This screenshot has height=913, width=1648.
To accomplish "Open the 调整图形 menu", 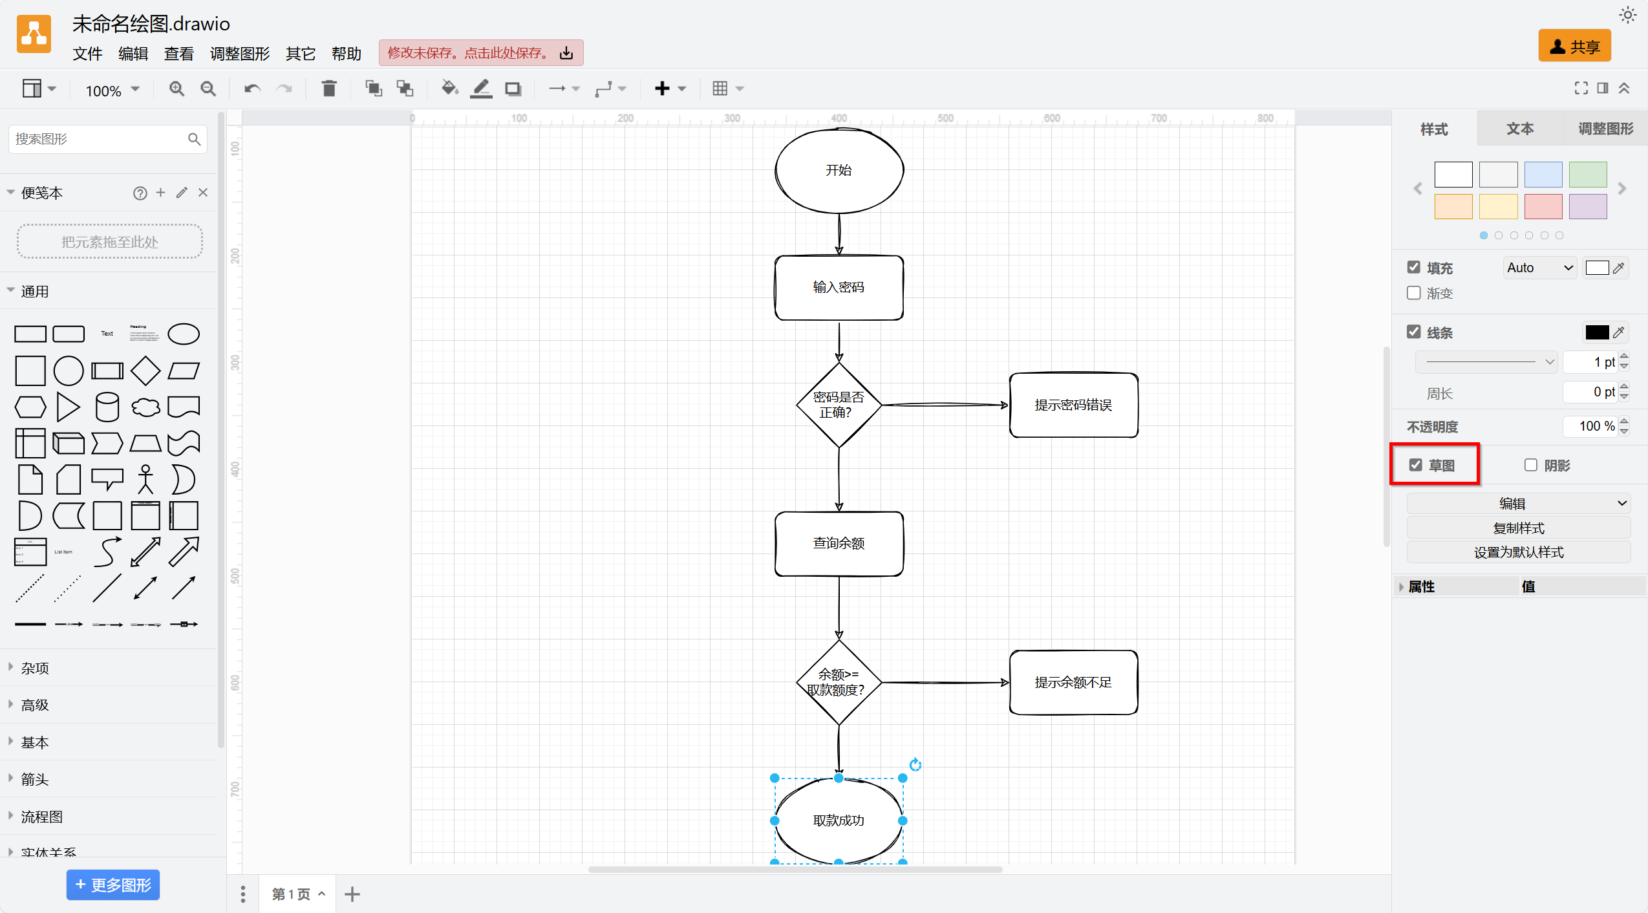I will coord(239,54).
